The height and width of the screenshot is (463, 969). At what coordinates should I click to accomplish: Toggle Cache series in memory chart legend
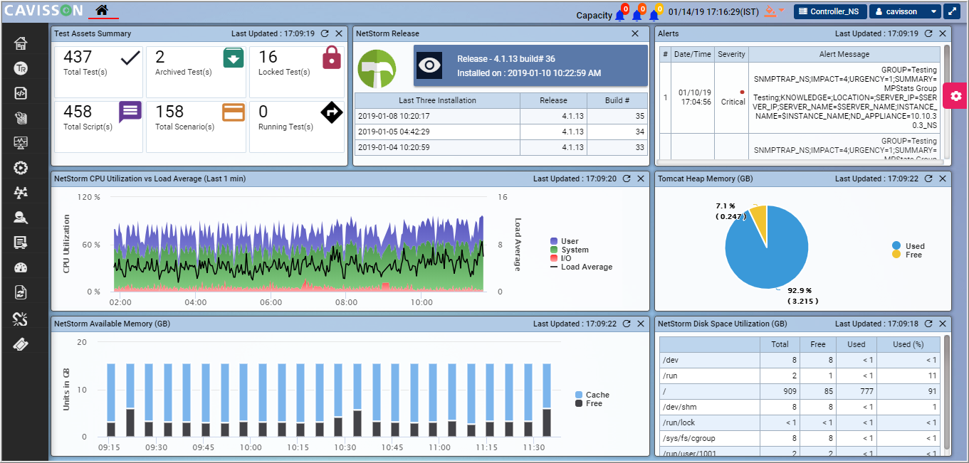click(597, 395)
